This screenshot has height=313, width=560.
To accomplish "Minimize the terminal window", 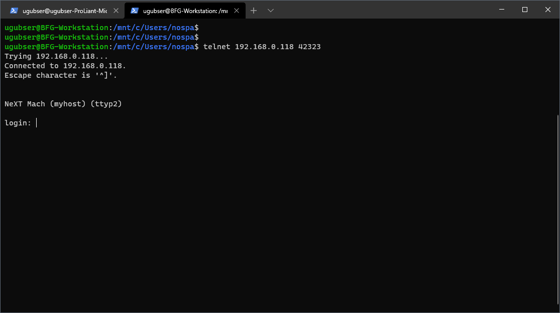I will [x=502, y=10].
